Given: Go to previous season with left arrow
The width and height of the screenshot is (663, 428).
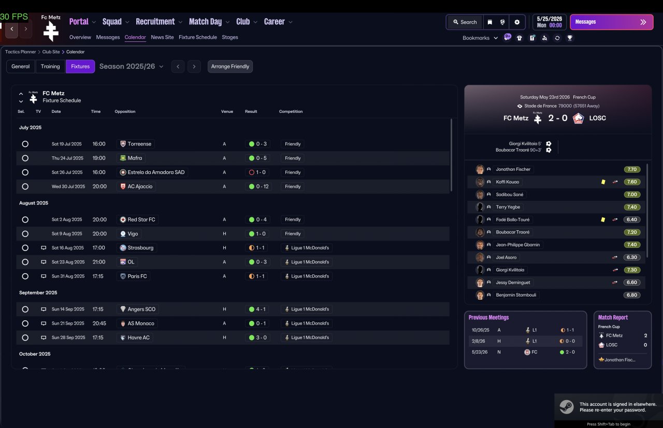Looking at the screenshot, I should [x=178, y=66].
